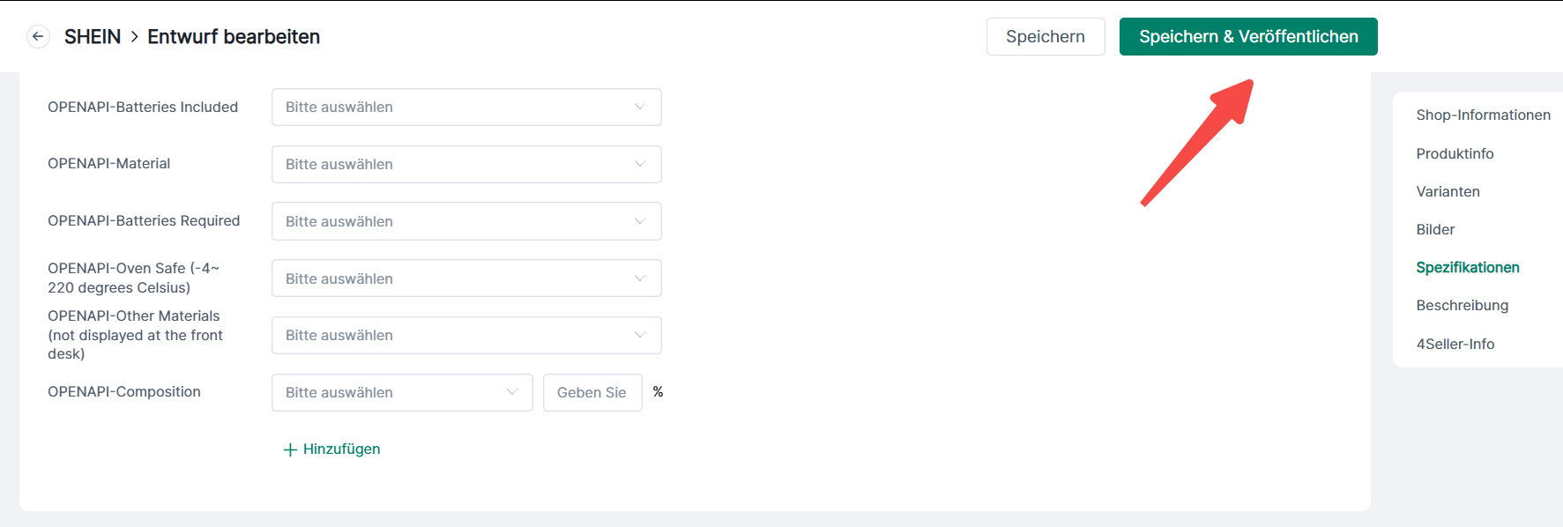This screenshot has height=527, width=1563.
Task: Expand the OPENAPI-Material dropdown
Action: tap(465, 165)
